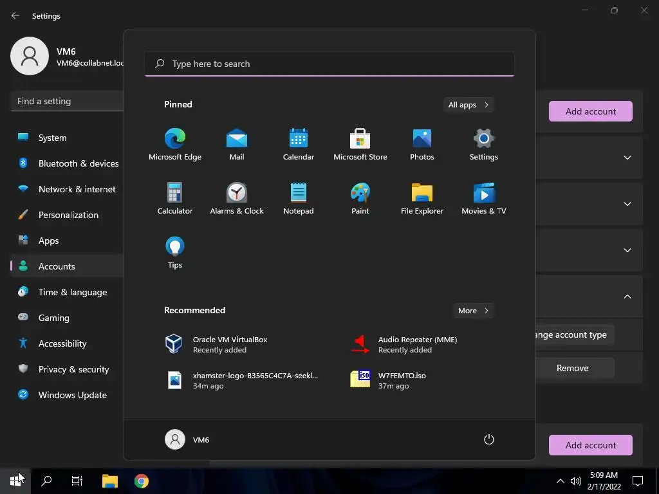Click the Start menu search box
The height and width of the screenshot is (494, 659).
tap(329, 64)
